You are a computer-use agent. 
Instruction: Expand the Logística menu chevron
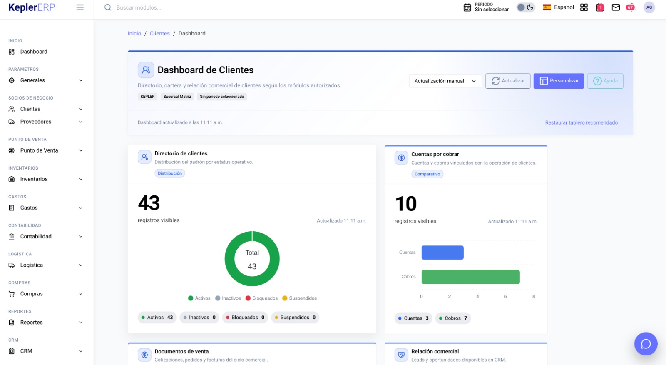(81, 265)
